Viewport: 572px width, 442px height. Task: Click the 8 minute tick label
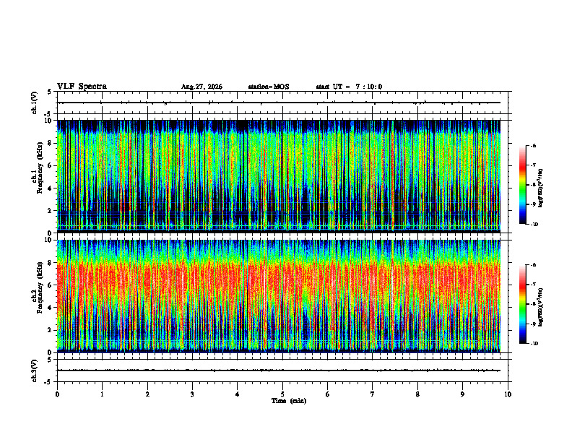(417, 394)
